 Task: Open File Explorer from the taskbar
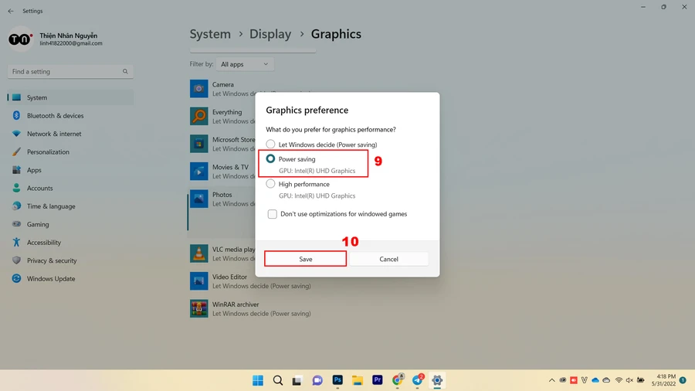(x=358, y=380)
